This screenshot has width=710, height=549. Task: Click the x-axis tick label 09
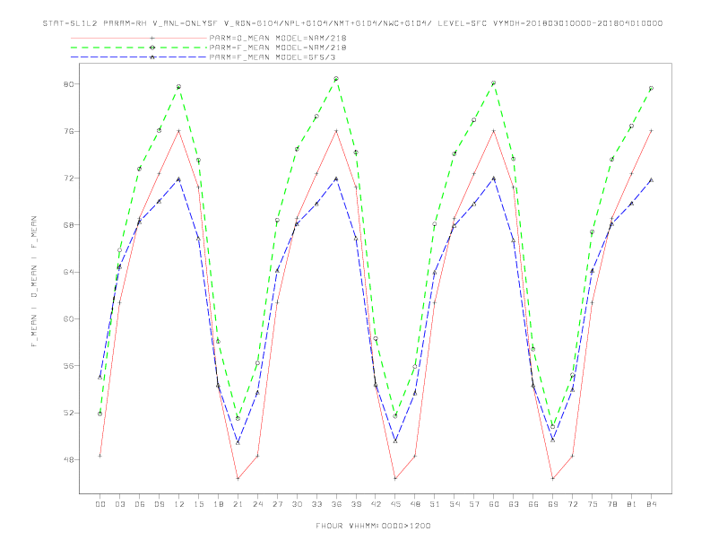click(159, 504)
